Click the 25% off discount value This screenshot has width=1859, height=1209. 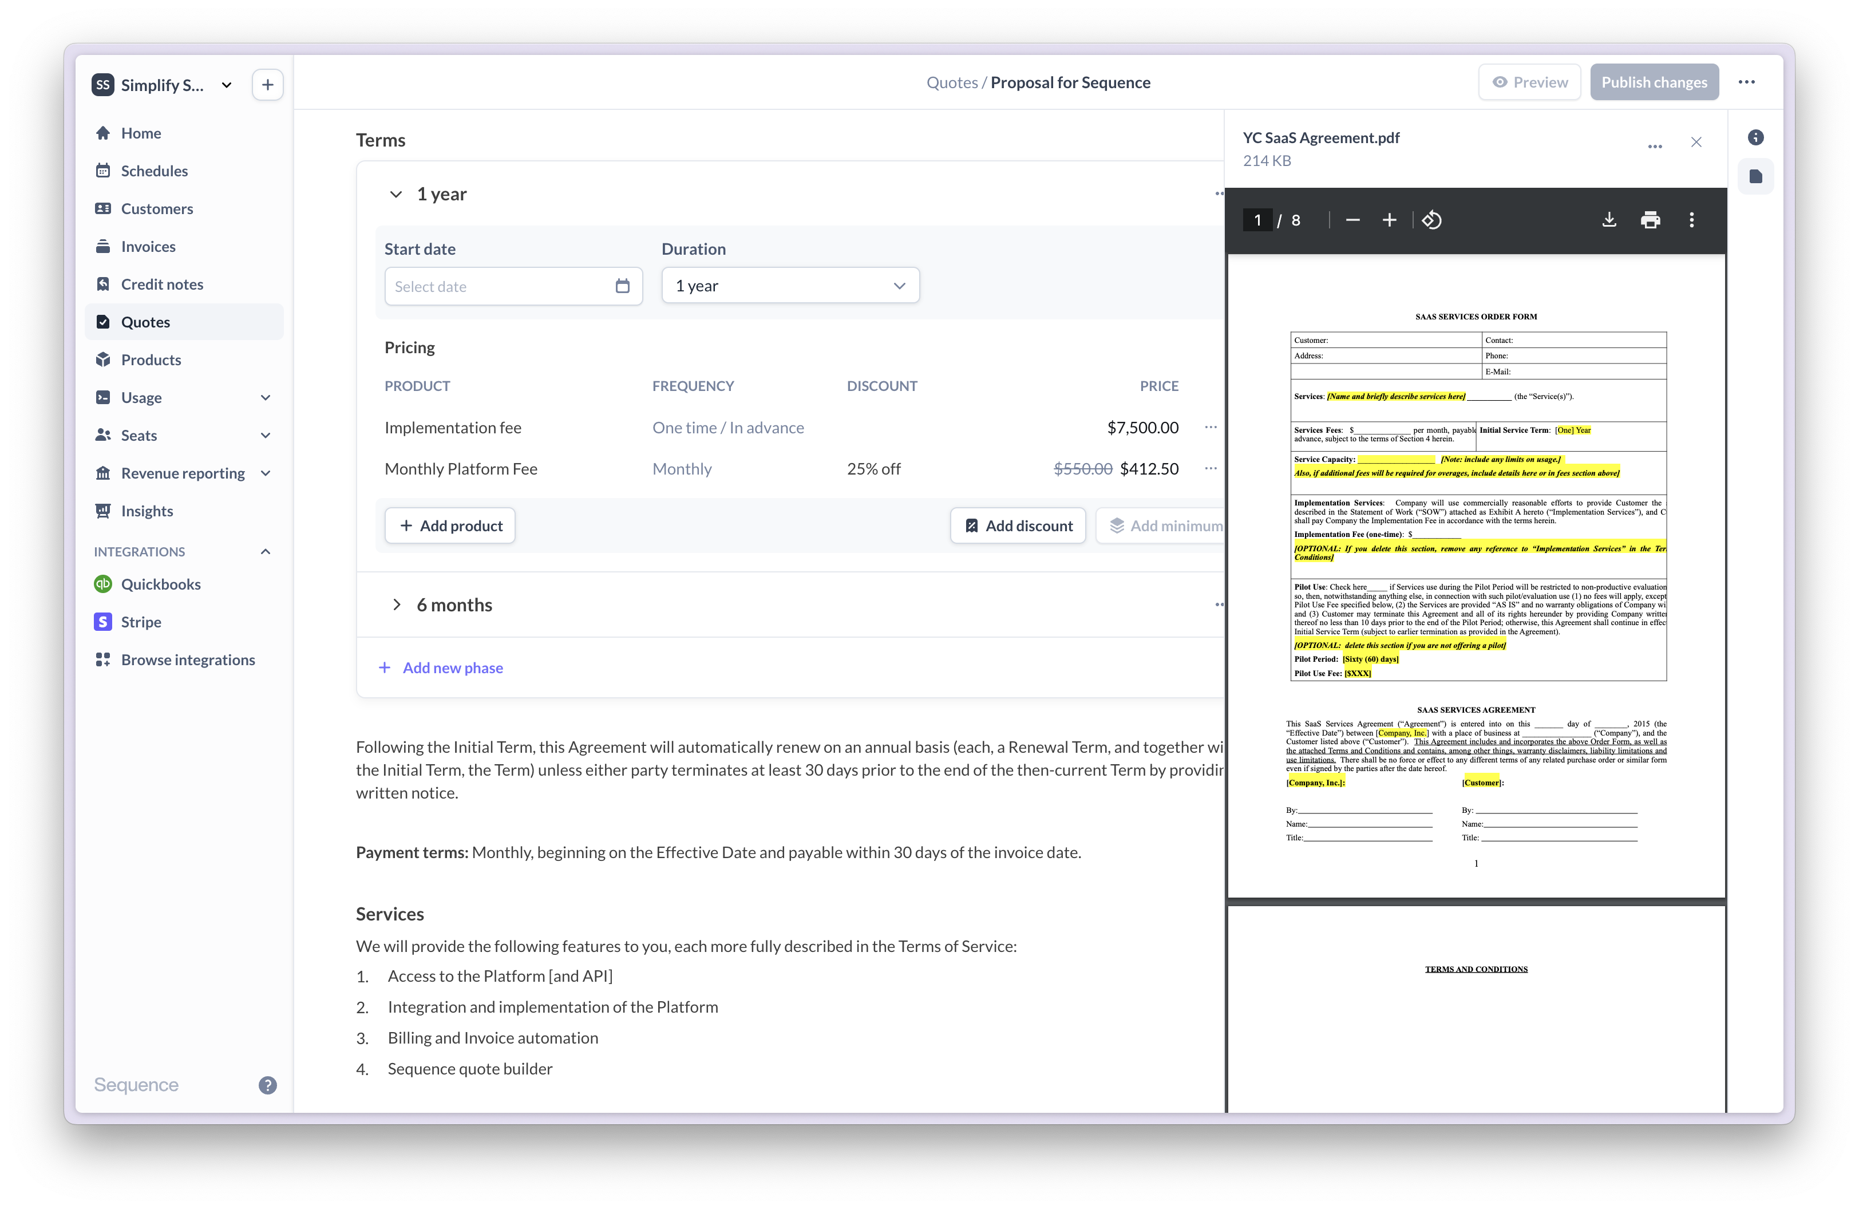pyautogui.click(x=873, y=469)
